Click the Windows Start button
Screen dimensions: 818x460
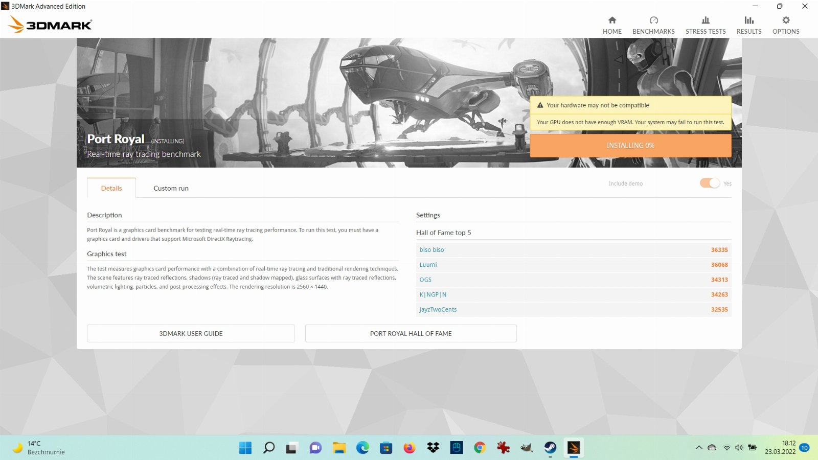pyautogui.click(x=245, y=448)
